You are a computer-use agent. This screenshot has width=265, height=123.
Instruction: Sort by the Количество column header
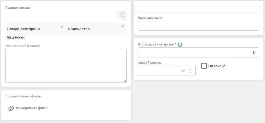(x=79, y=29)
